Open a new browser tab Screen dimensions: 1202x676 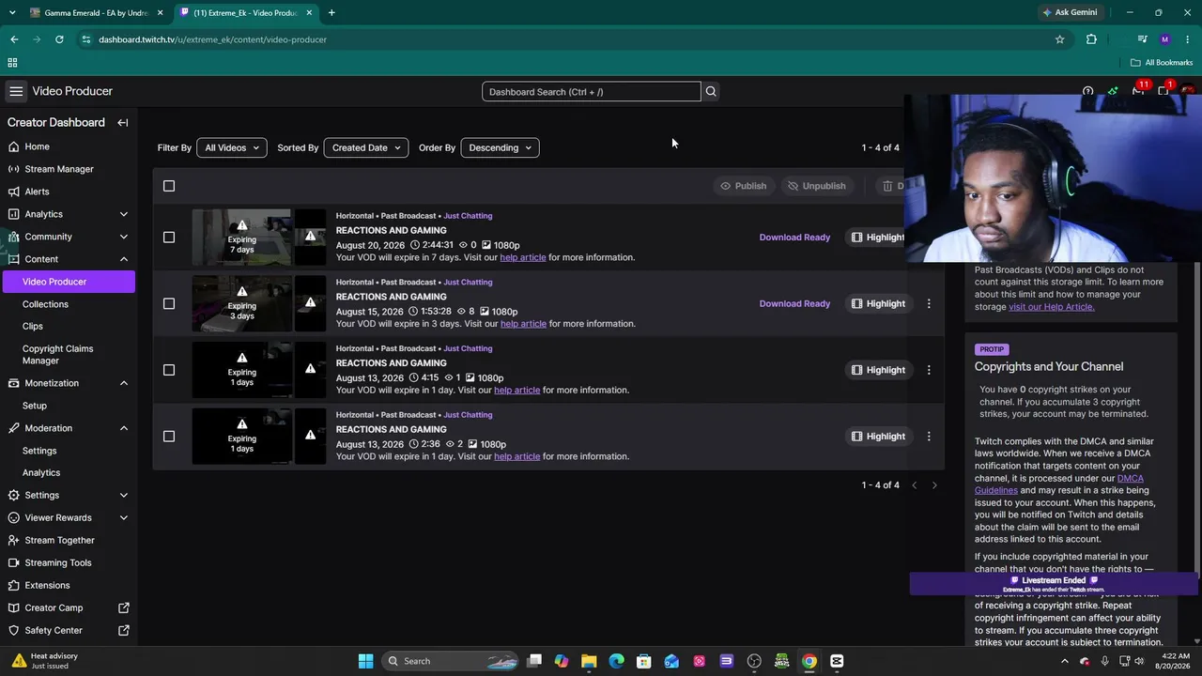point(331,13)
